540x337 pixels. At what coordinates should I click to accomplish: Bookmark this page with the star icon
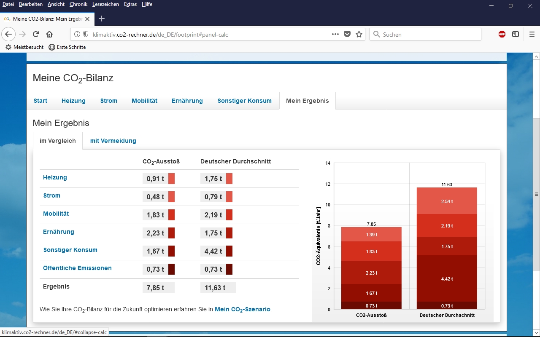pos(359,35)
